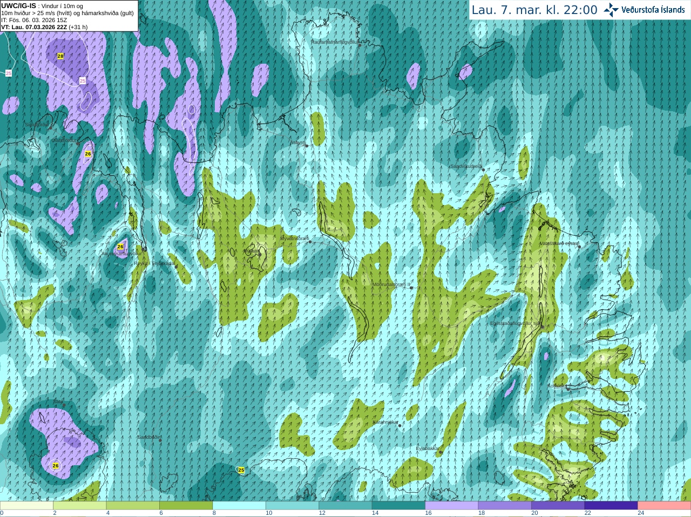Click the 12–14 m/s teal legend swatch
The image size is (691, 517).
[x=345, y=506]
